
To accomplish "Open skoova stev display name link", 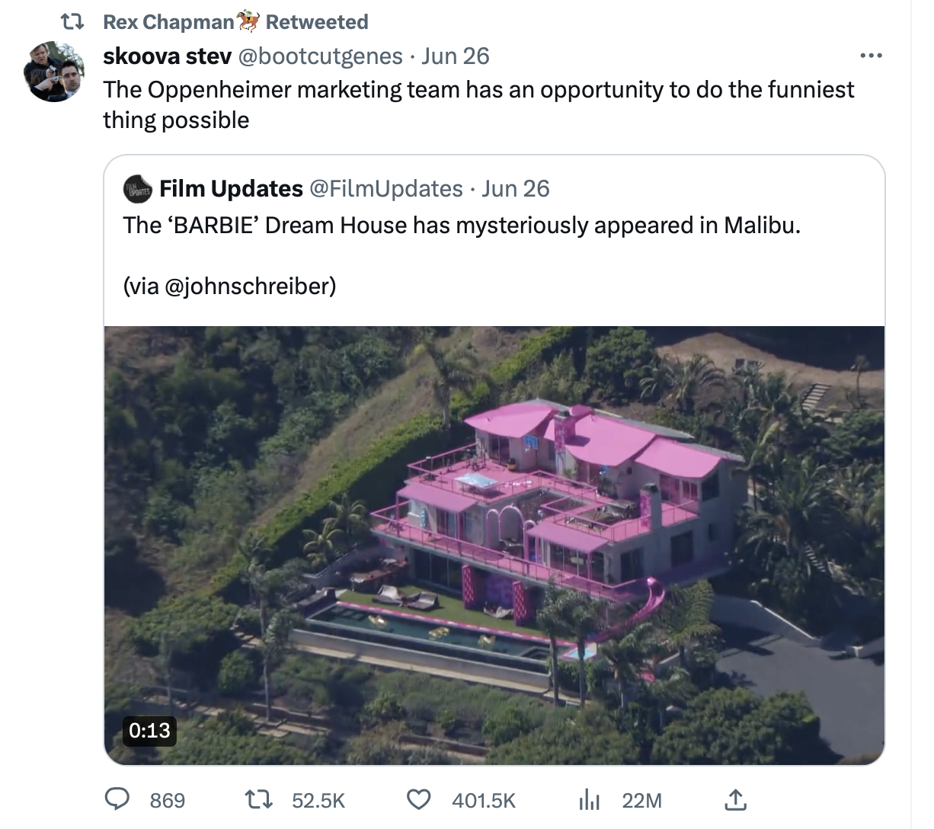I will click(167, 56).
